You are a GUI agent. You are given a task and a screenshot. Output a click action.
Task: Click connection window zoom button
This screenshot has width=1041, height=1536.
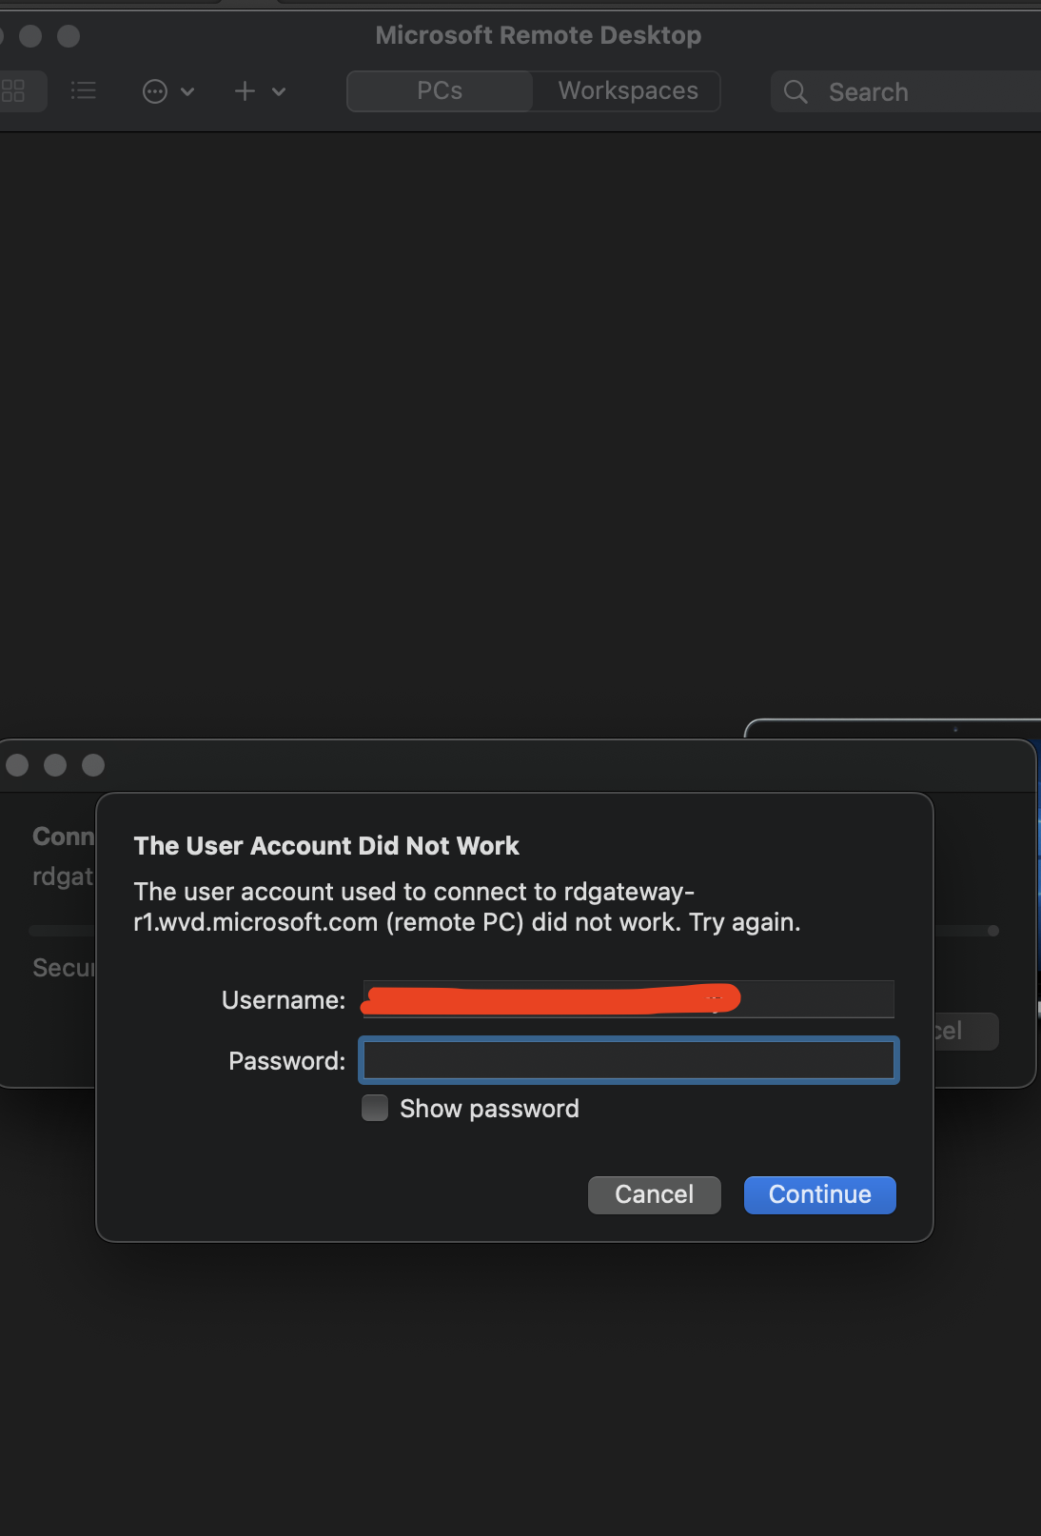click(x=93, y=765)
